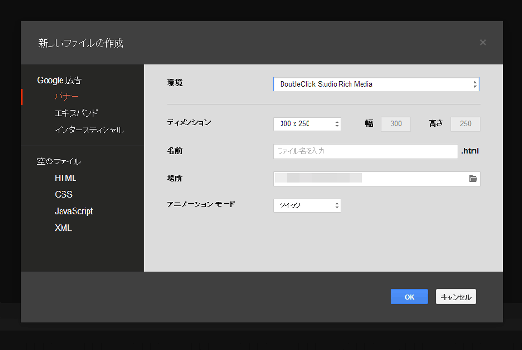
Task: Click the ディメンション label
Action: [188, 122]
